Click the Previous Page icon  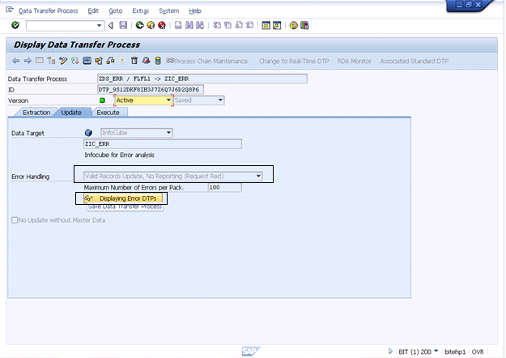coord(227,25)
